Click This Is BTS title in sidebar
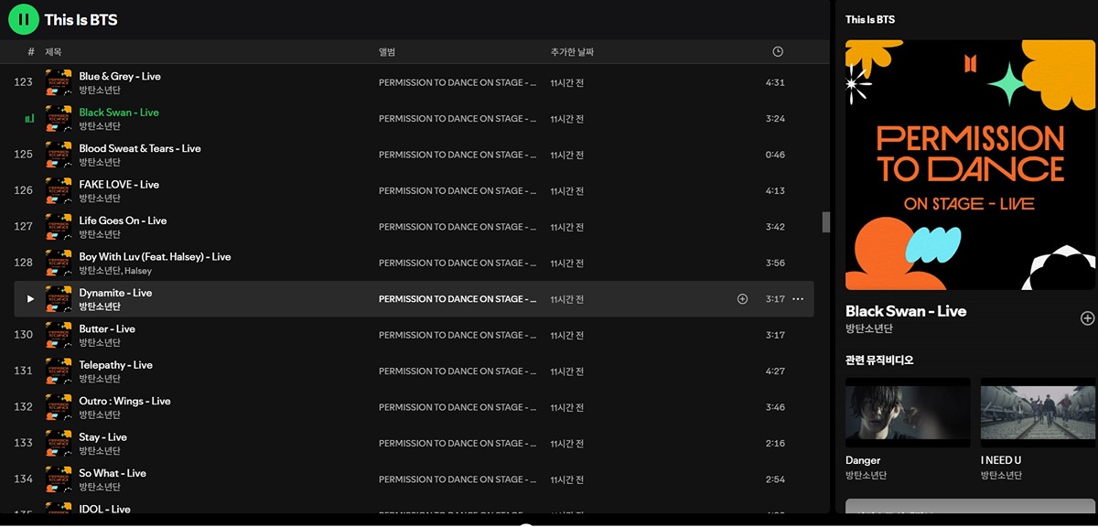Image resolution: width=1098 pixels, height=527 pixels. click(870, 19)
